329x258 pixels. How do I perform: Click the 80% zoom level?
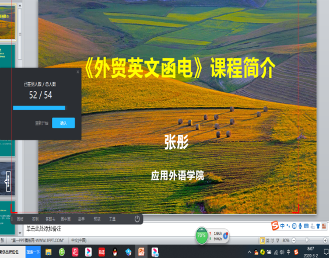(x=286, y=240)
